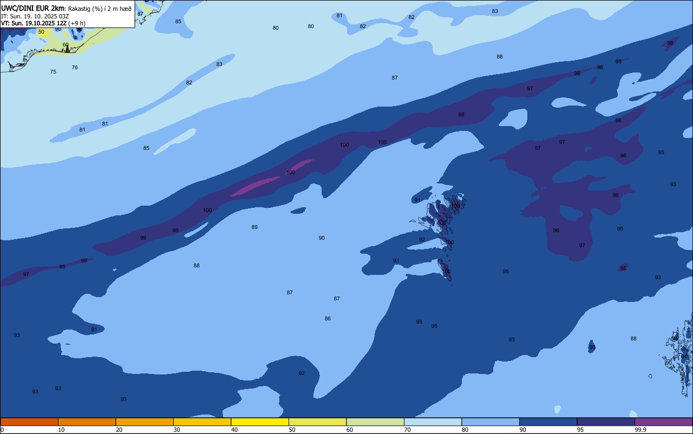
Task: Click the gold 30–40 legend segment
Action: coord(202,422)
